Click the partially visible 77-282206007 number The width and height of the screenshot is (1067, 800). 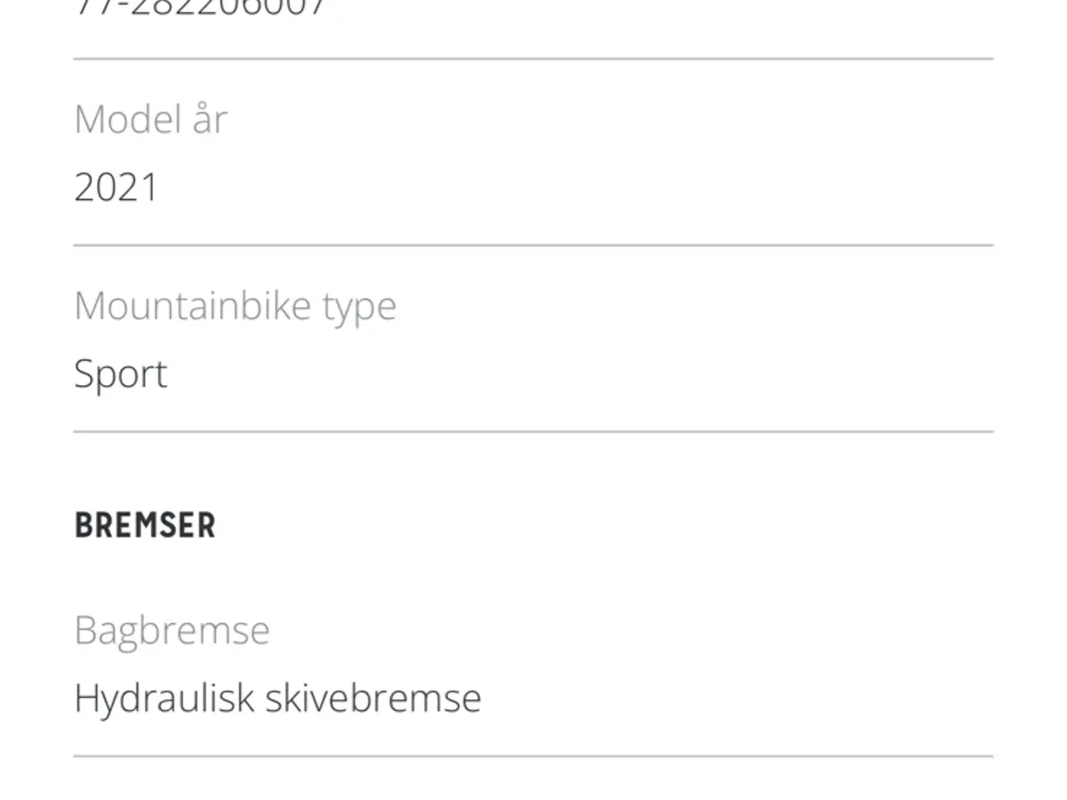[x=200, y=7]
